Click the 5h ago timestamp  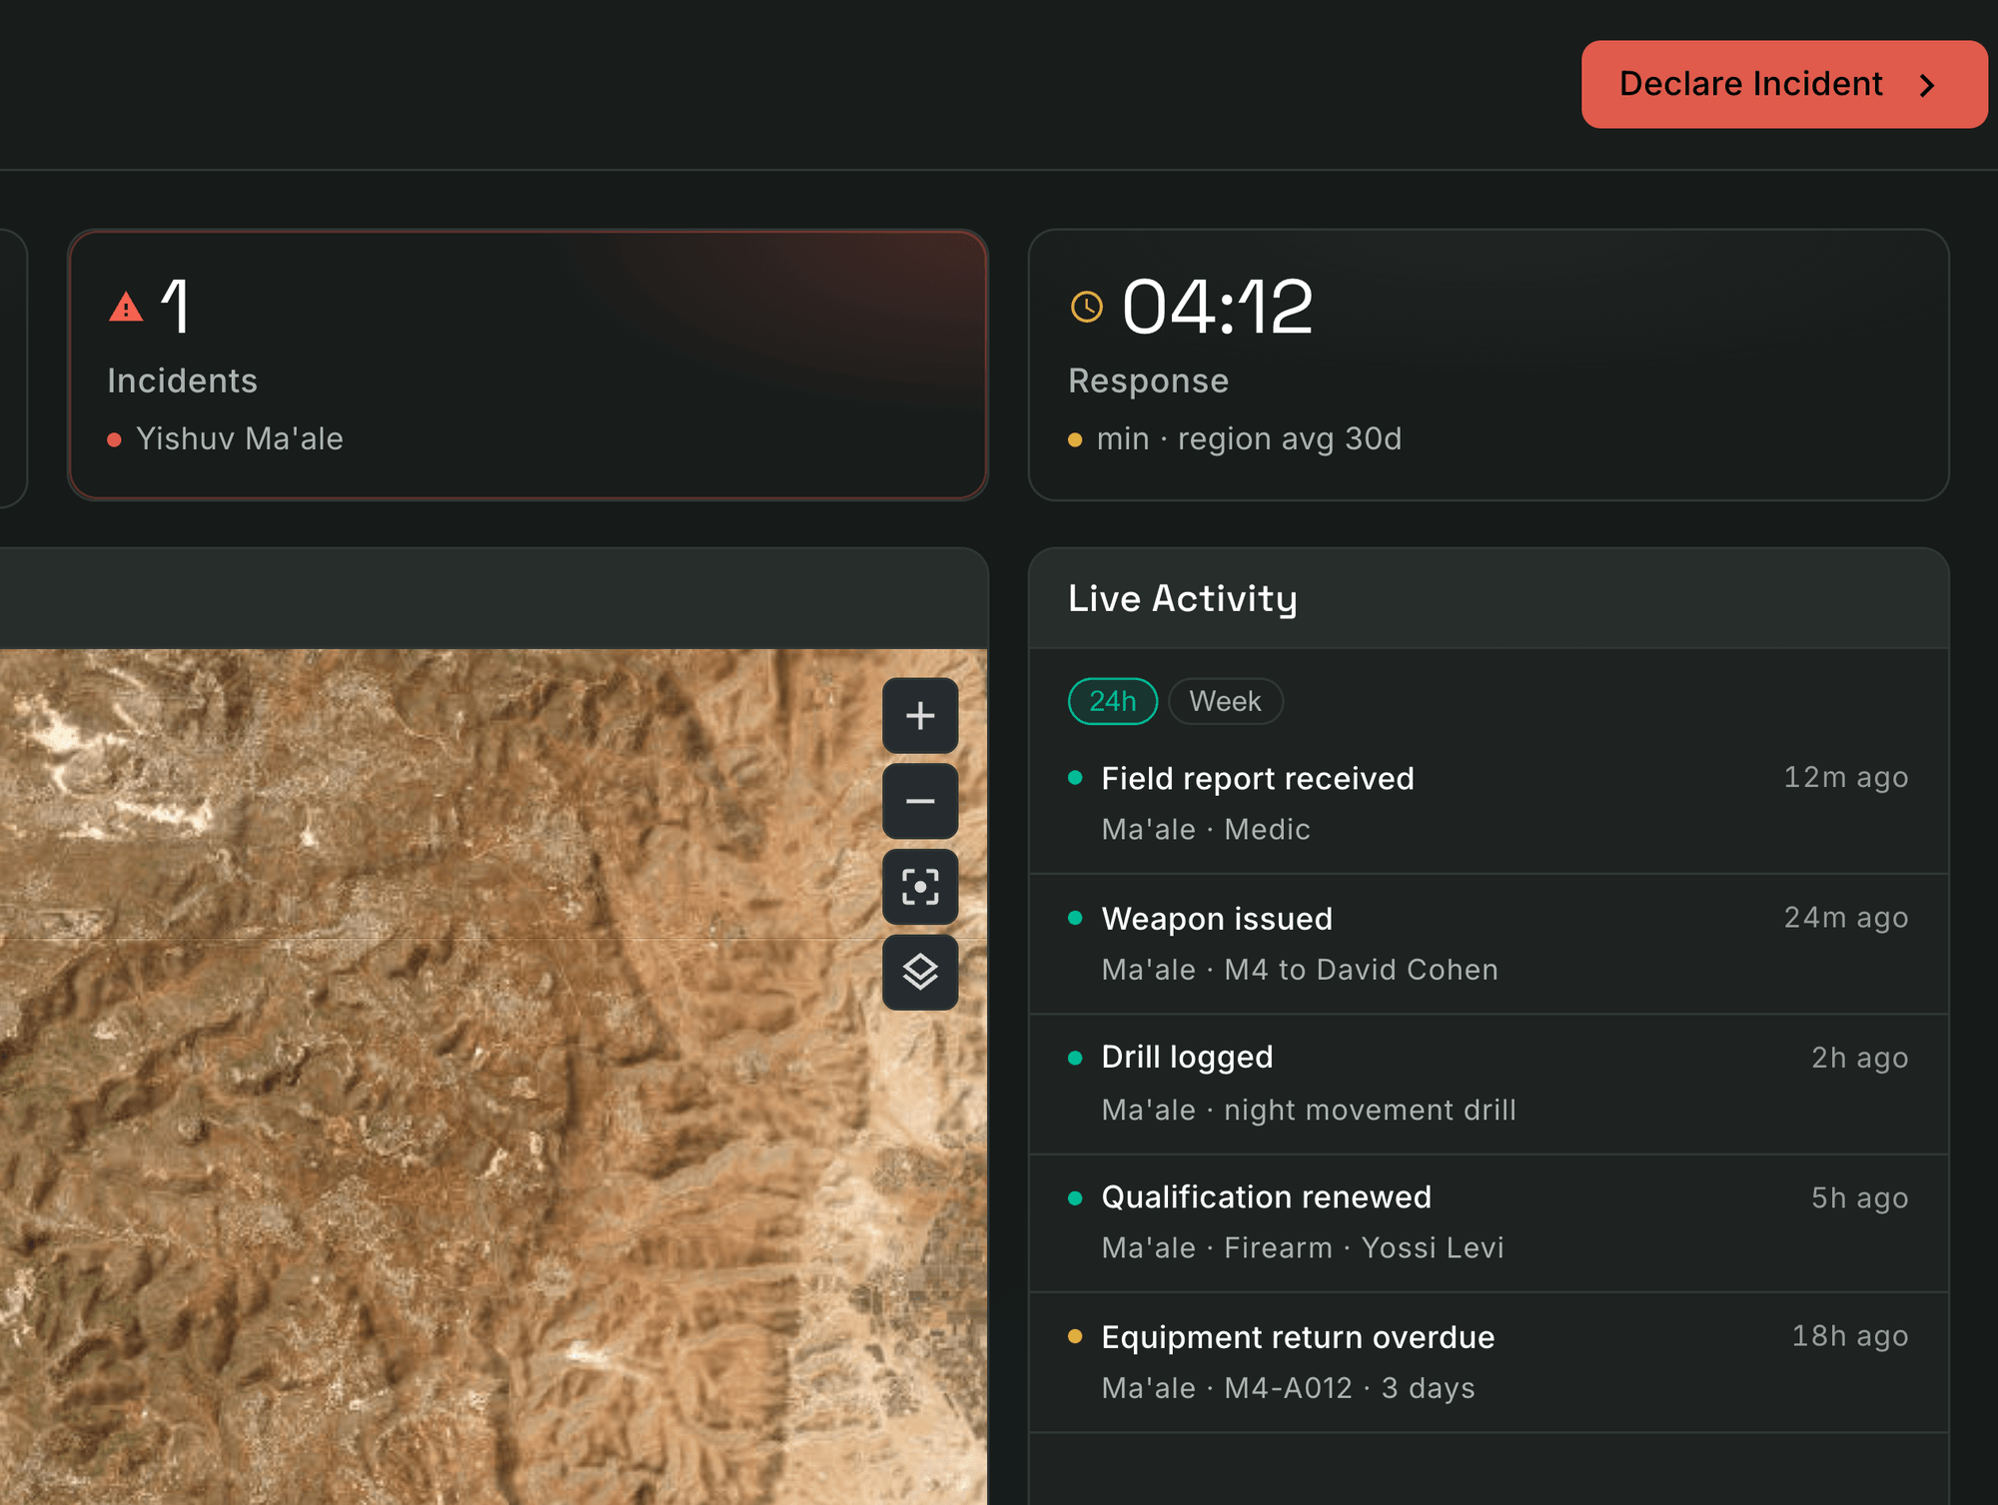tap(1860, 1197)
